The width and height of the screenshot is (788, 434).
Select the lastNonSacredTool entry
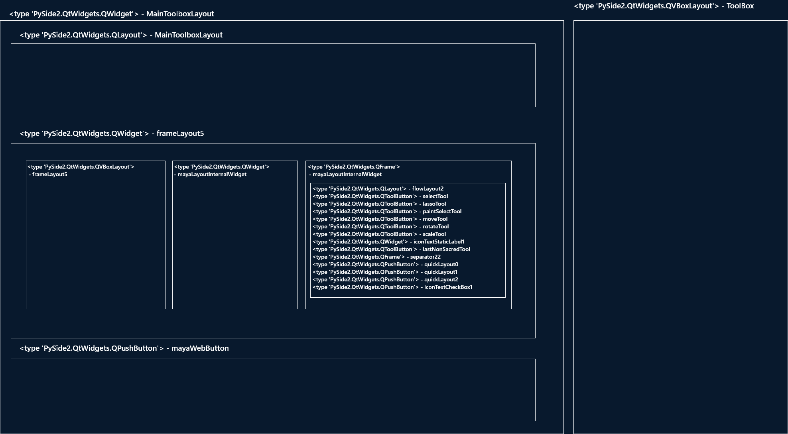[x=391, y=249]
